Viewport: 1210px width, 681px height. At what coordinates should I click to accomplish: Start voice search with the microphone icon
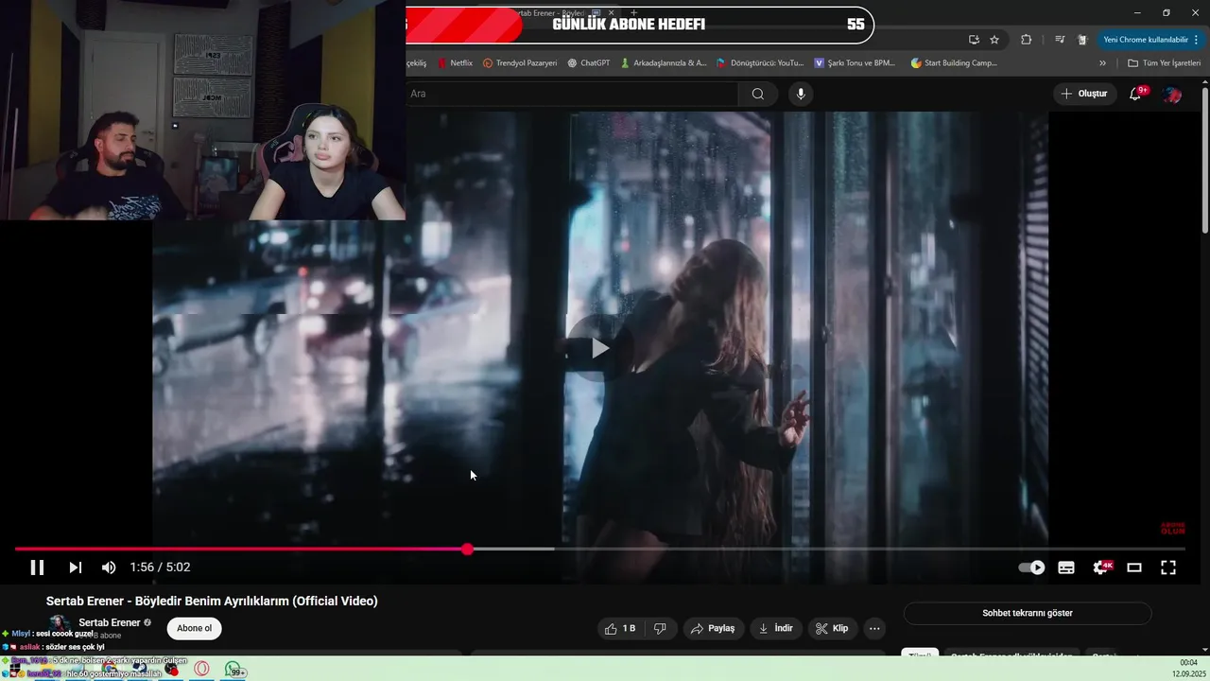tap(801, 94)
